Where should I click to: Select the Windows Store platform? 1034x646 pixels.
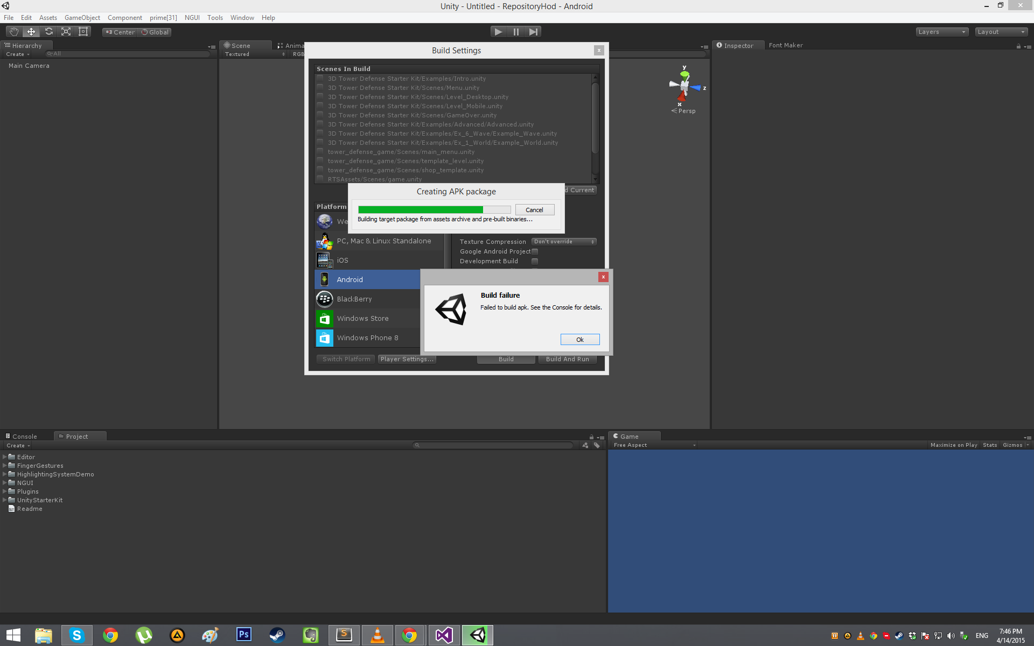pyautogui.click(x=367, y=319)
